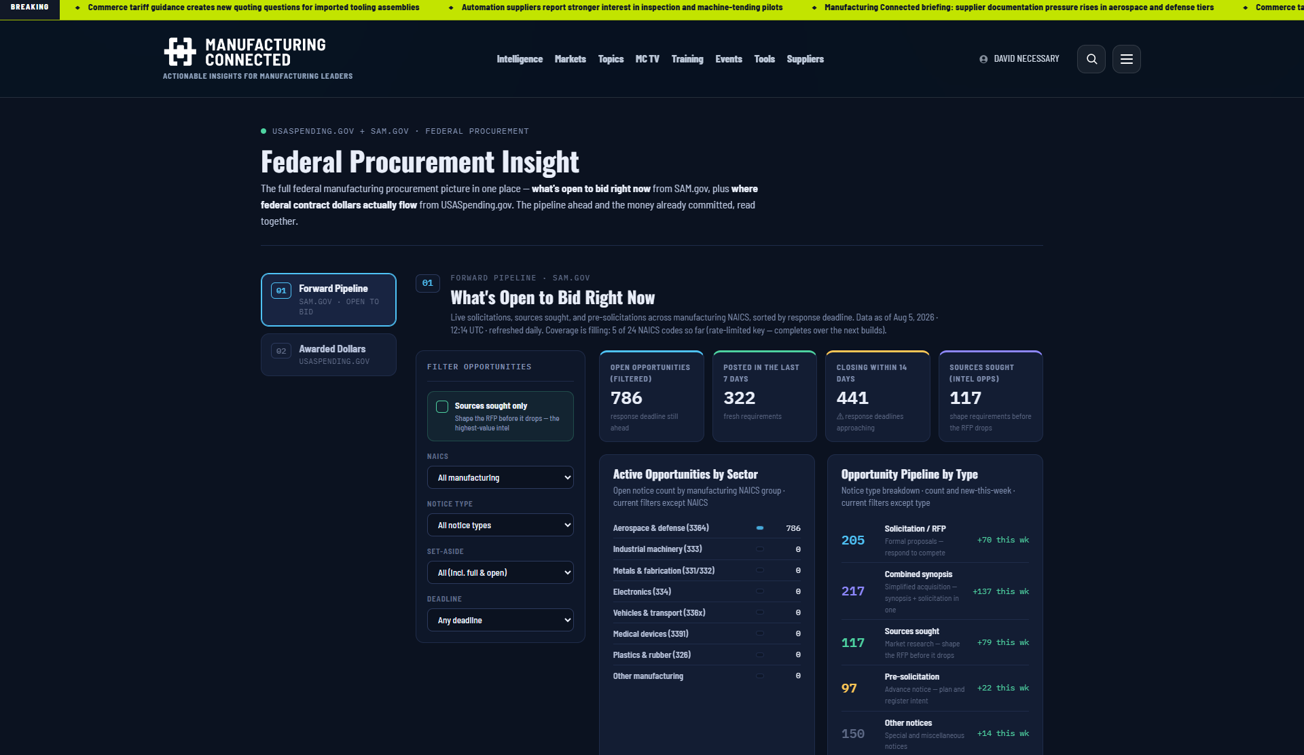Open the Tools nav item
The height and width of the screenshot is (755, 1304).
pos(765,59)
